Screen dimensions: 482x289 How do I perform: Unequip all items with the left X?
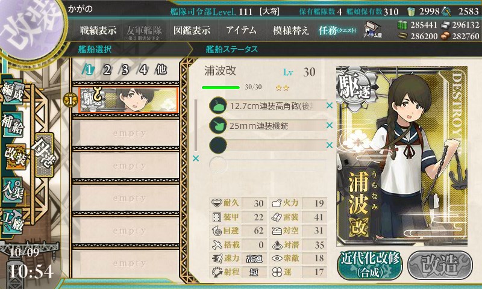point(196,158)
